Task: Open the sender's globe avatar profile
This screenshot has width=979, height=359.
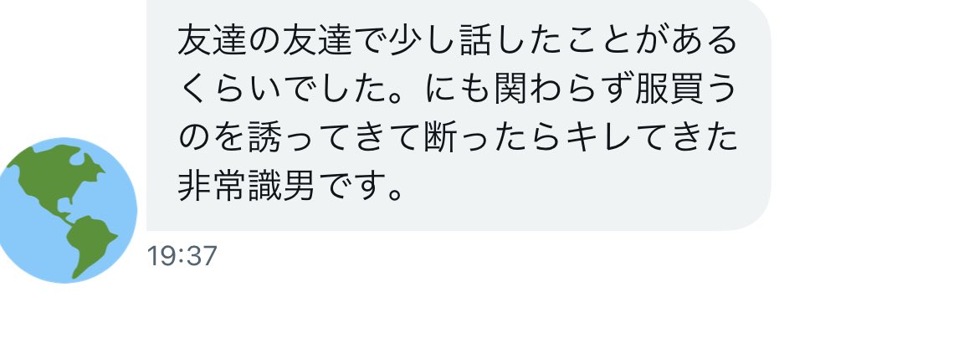Action: click(64, 210)
